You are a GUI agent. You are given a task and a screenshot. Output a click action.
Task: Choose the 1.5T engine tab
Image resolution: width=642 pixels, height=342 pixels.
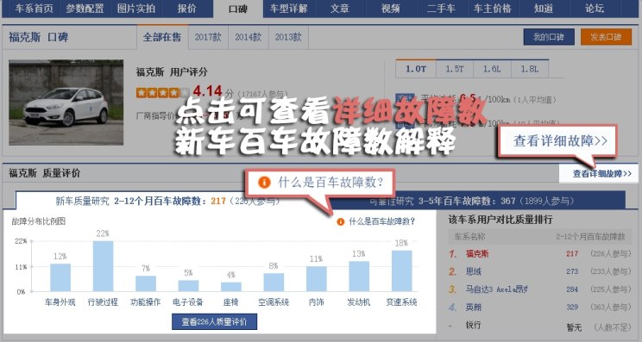[455, 69]
